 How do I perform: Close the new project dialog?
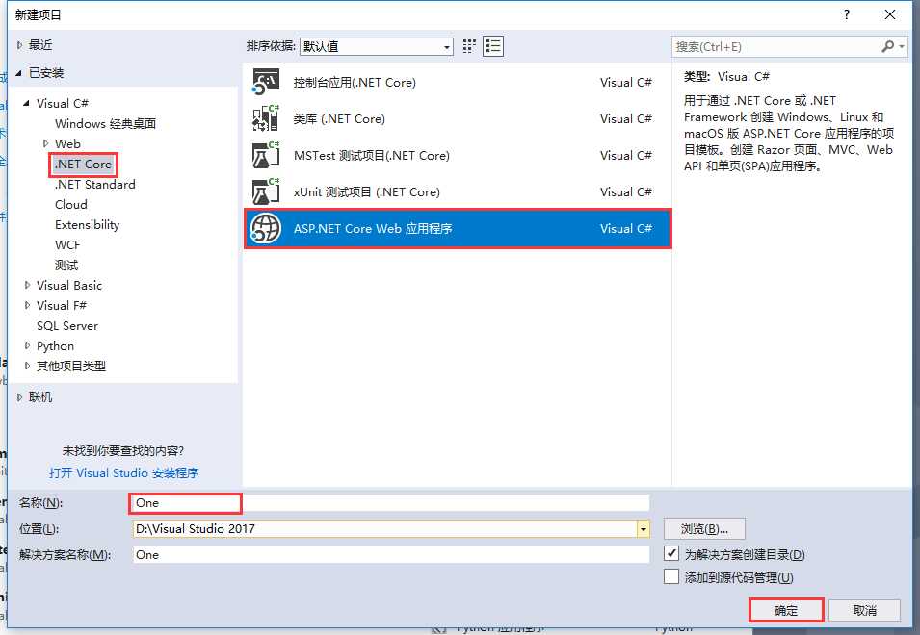pos(889,14)
